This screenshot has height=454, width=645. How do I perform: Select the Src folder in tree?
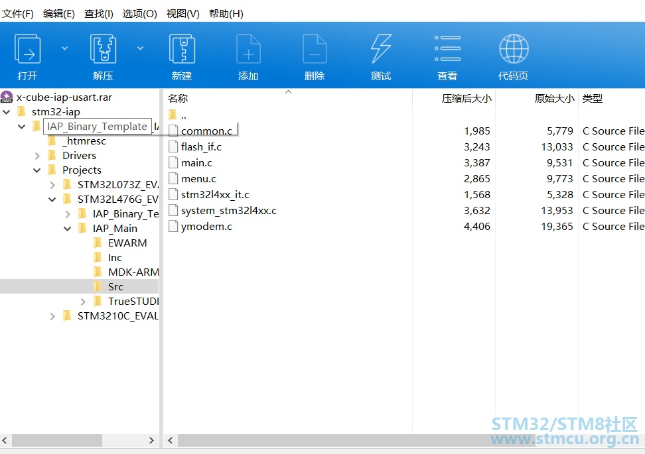click(115, 287)
